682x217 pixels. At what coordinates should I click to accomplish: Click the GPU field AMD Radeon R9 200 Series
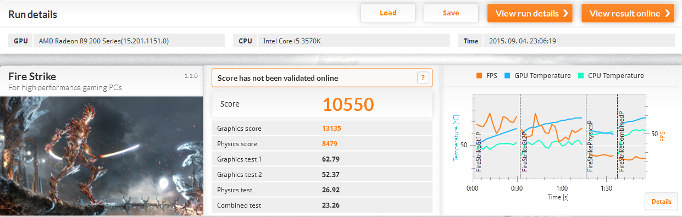pos(129,41)
